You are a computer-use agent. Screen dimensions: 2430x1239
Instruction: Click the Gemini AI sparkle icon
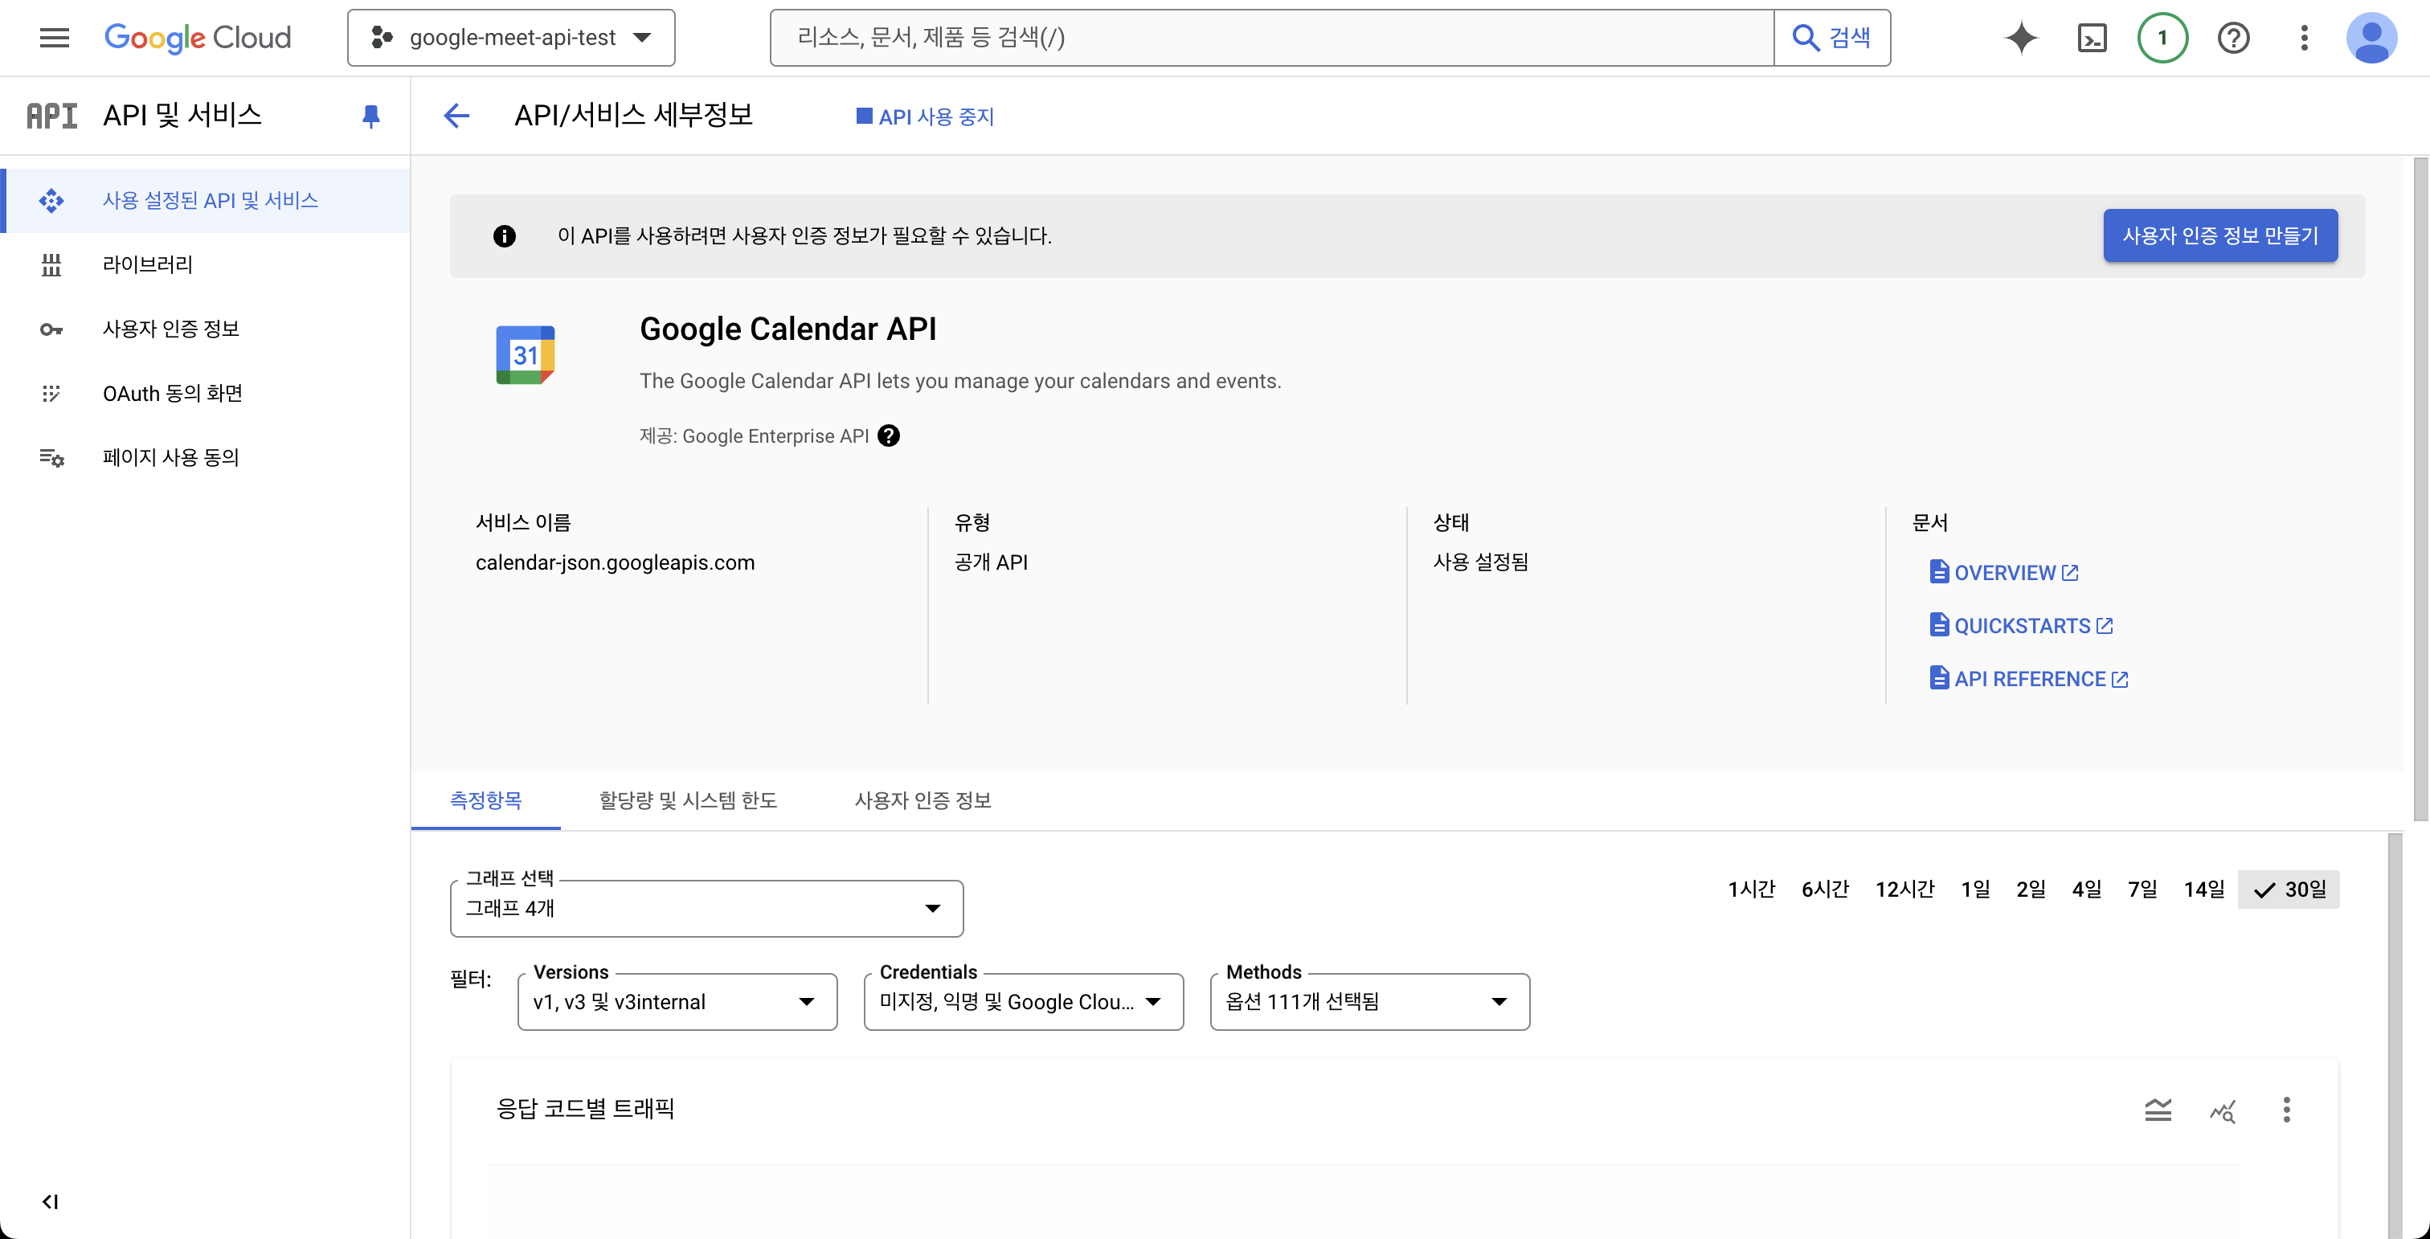(2021, 38)
